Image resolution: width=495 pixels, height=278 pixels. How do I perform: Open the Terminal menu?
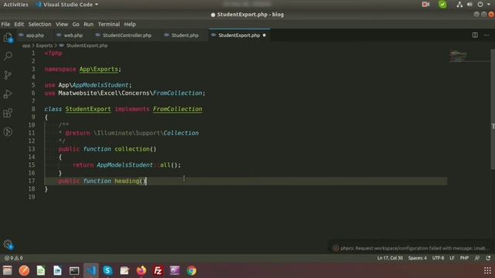(108, 24)
